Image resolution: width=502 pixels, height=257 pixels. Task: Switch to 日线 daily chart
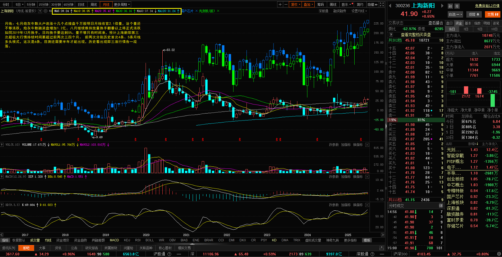[81, 4]
